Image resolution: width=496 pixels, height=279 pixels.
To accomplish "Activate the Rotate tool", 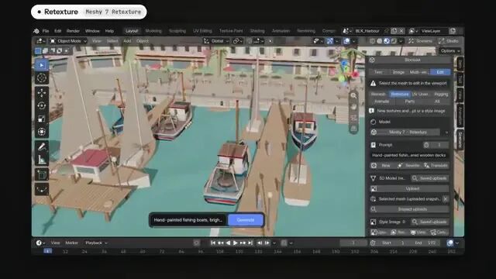I will point(41,105).
